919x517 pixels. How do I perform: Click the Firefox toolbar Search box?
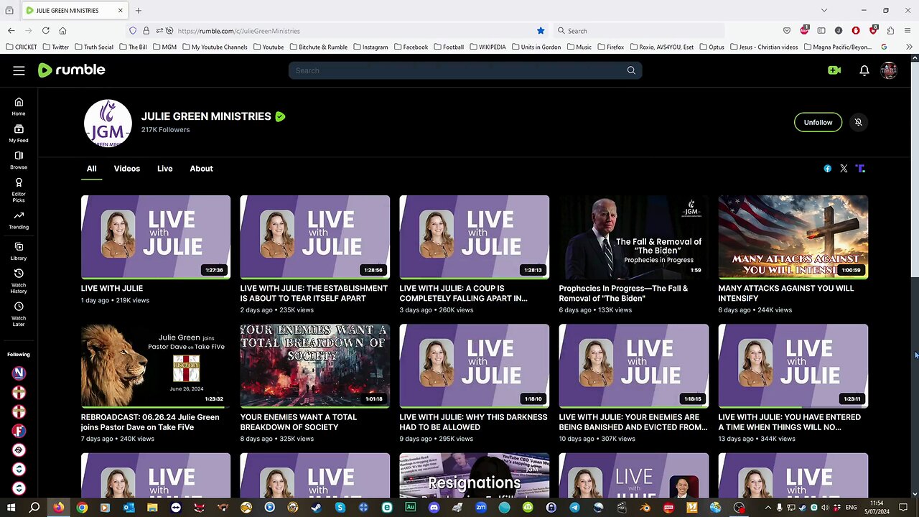(639, 31)
